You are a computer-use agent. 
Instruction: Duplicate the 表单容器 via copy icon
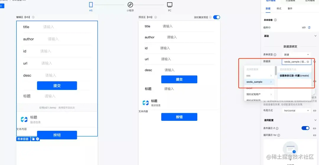coord(33,139)
